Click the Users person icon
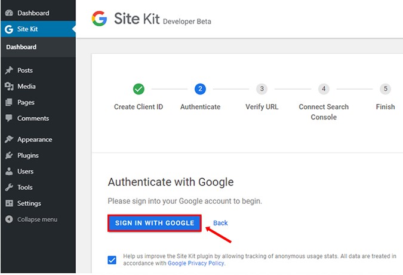Image resolution: width=403 pixels, height=275 pixels. (x=9, y=171)
